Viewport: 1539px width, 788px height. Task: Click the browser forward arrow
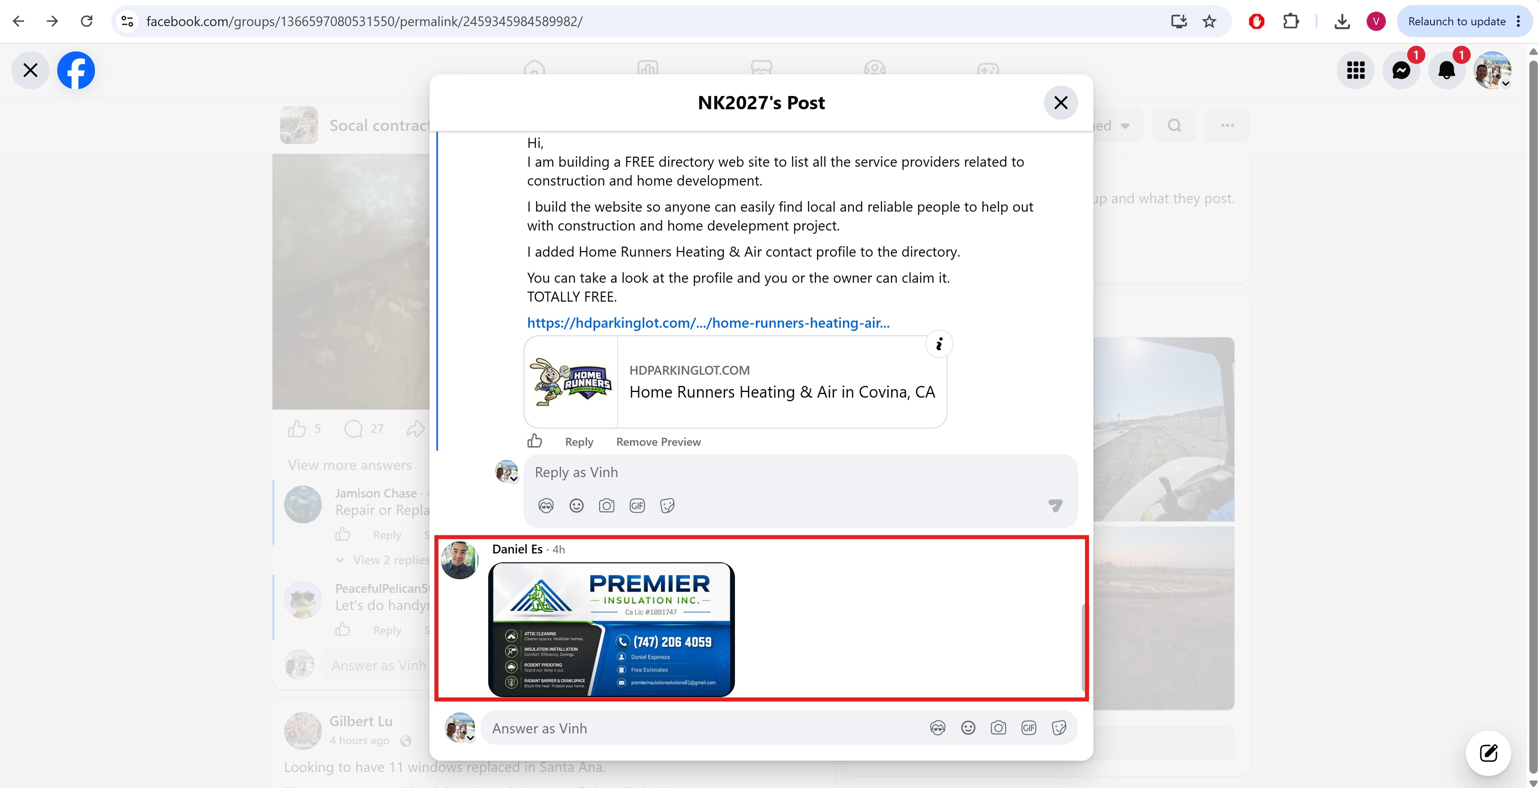click(x=53, y=22)
